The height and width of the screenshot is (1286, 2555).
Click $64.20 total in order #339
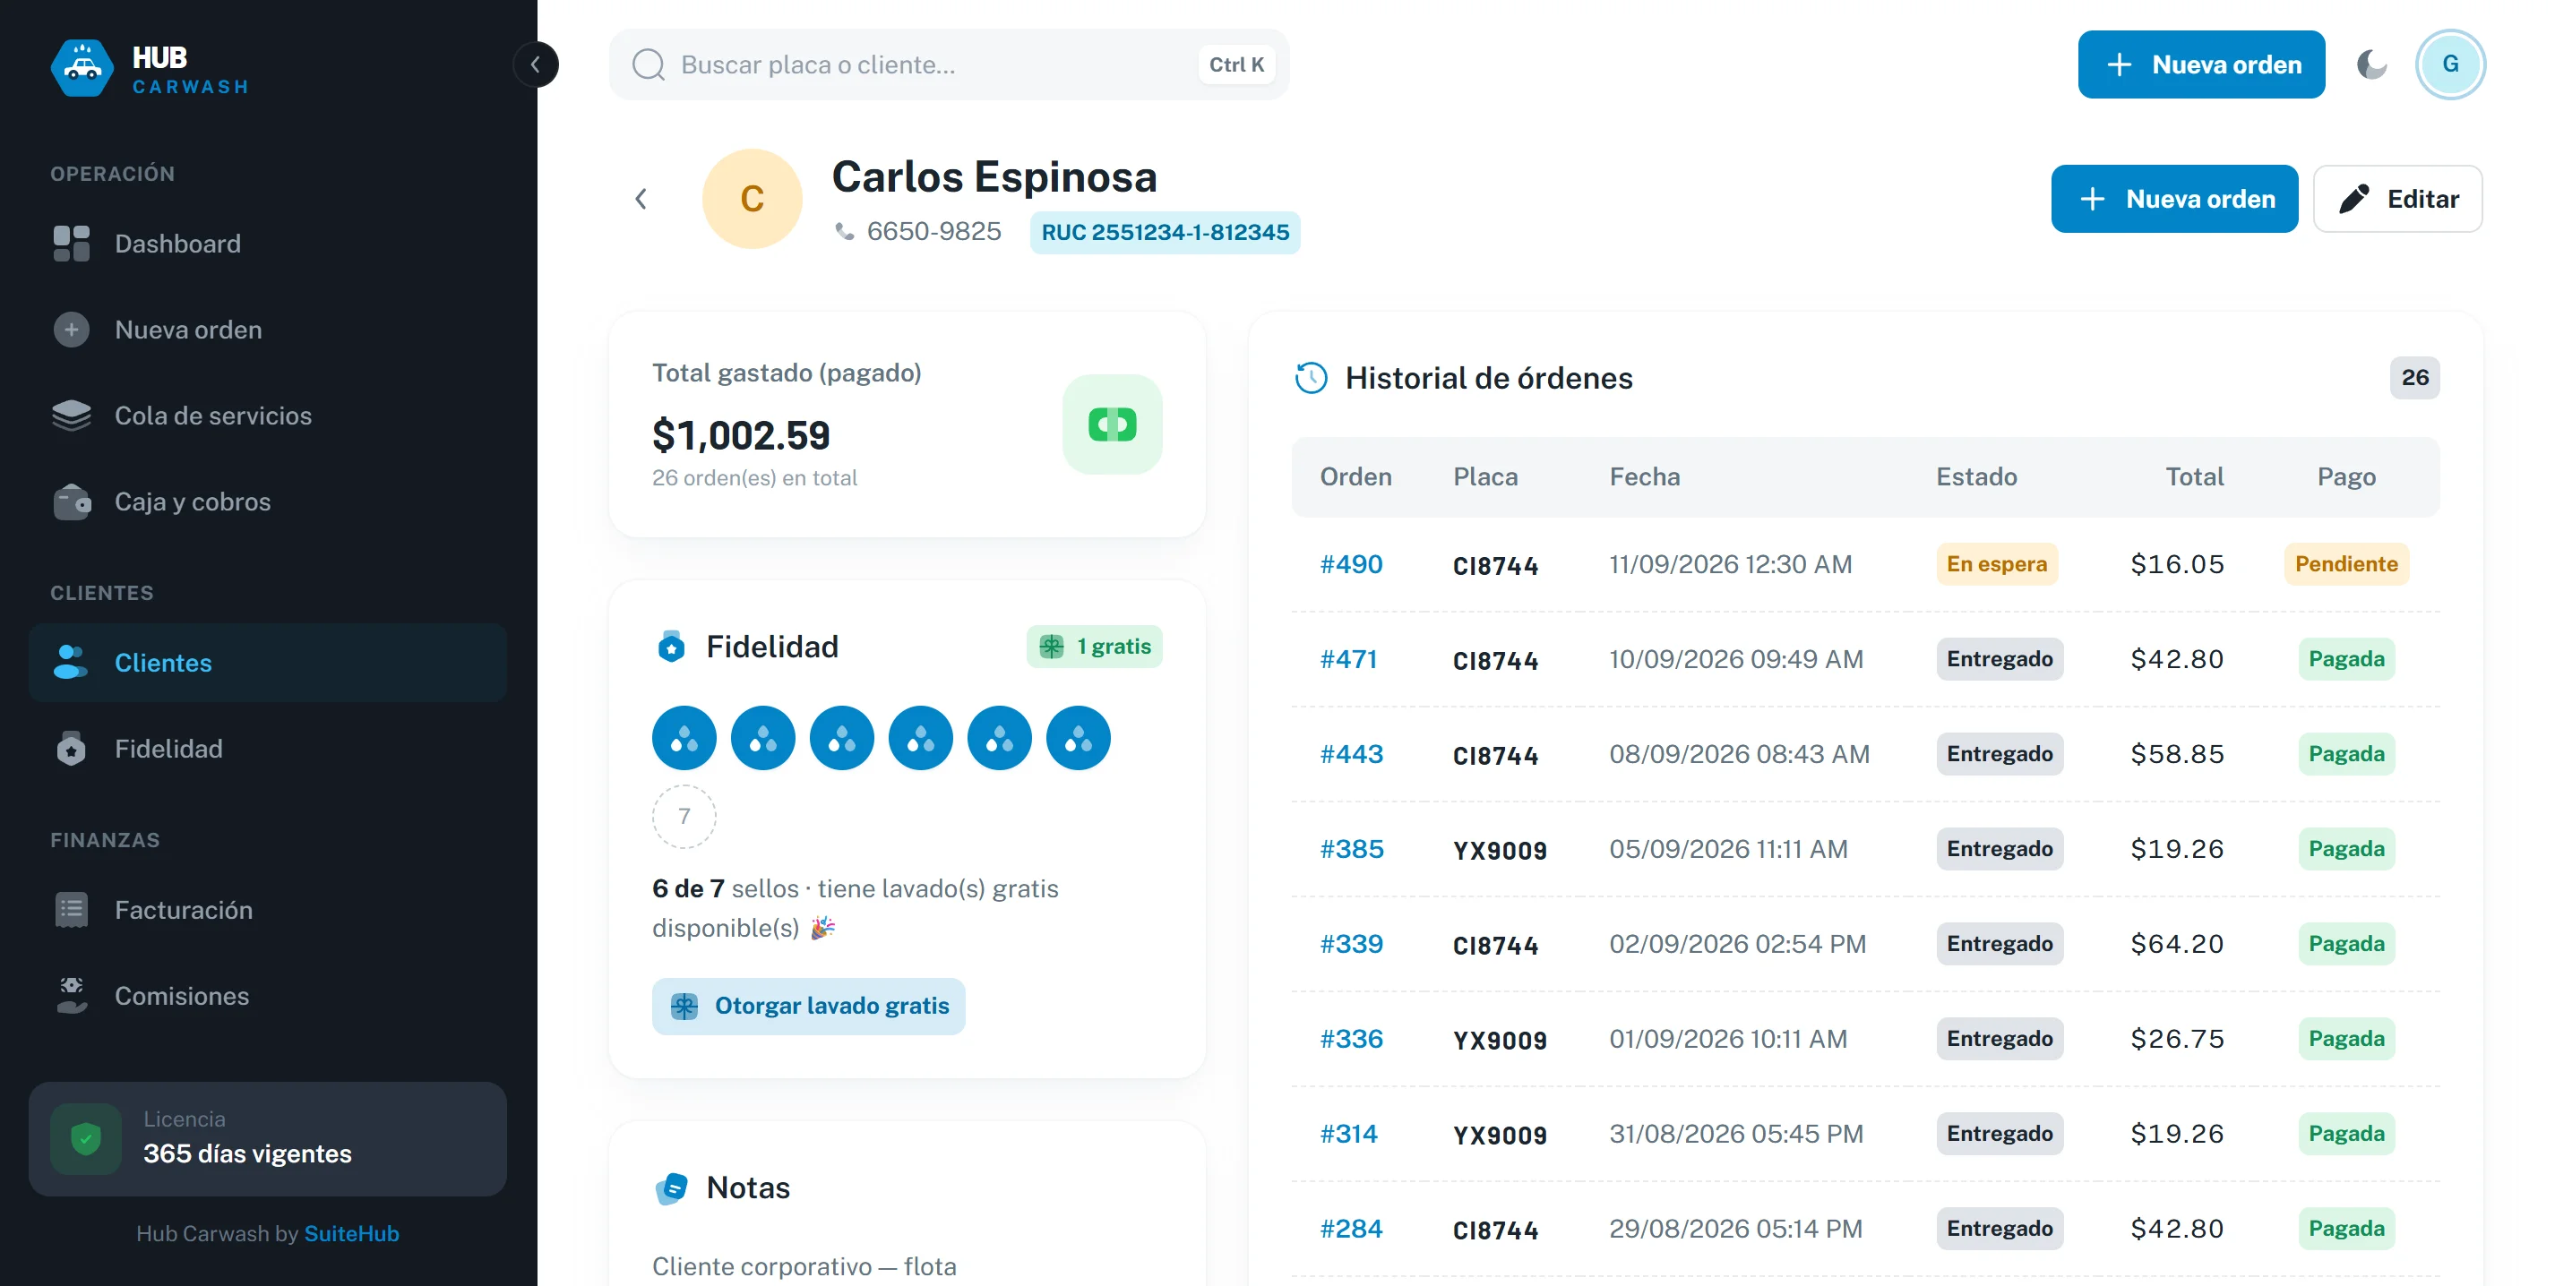point(2177,944)
